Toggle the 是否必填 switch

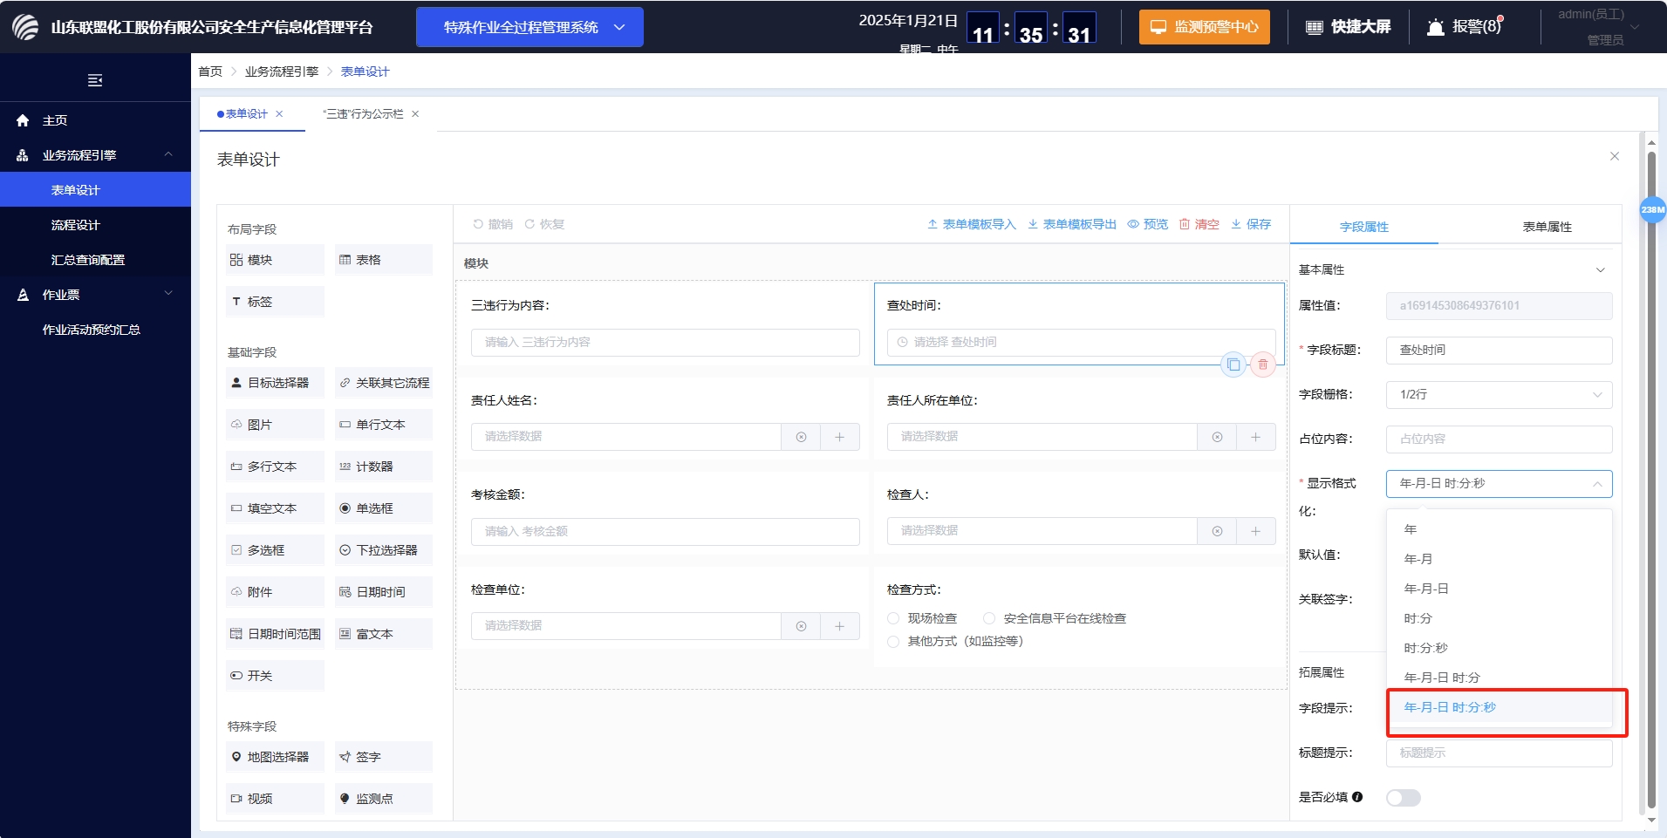point(1403,798)
